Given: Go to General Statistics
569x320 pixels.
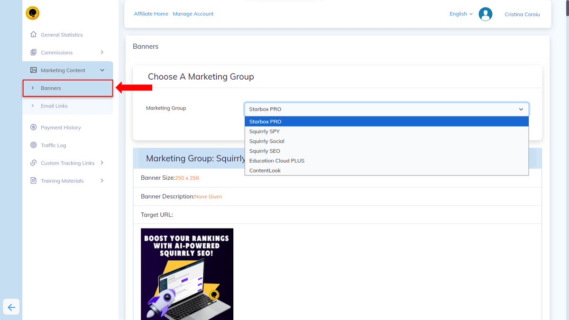Looking at the screenshot, I should [62, 35].
